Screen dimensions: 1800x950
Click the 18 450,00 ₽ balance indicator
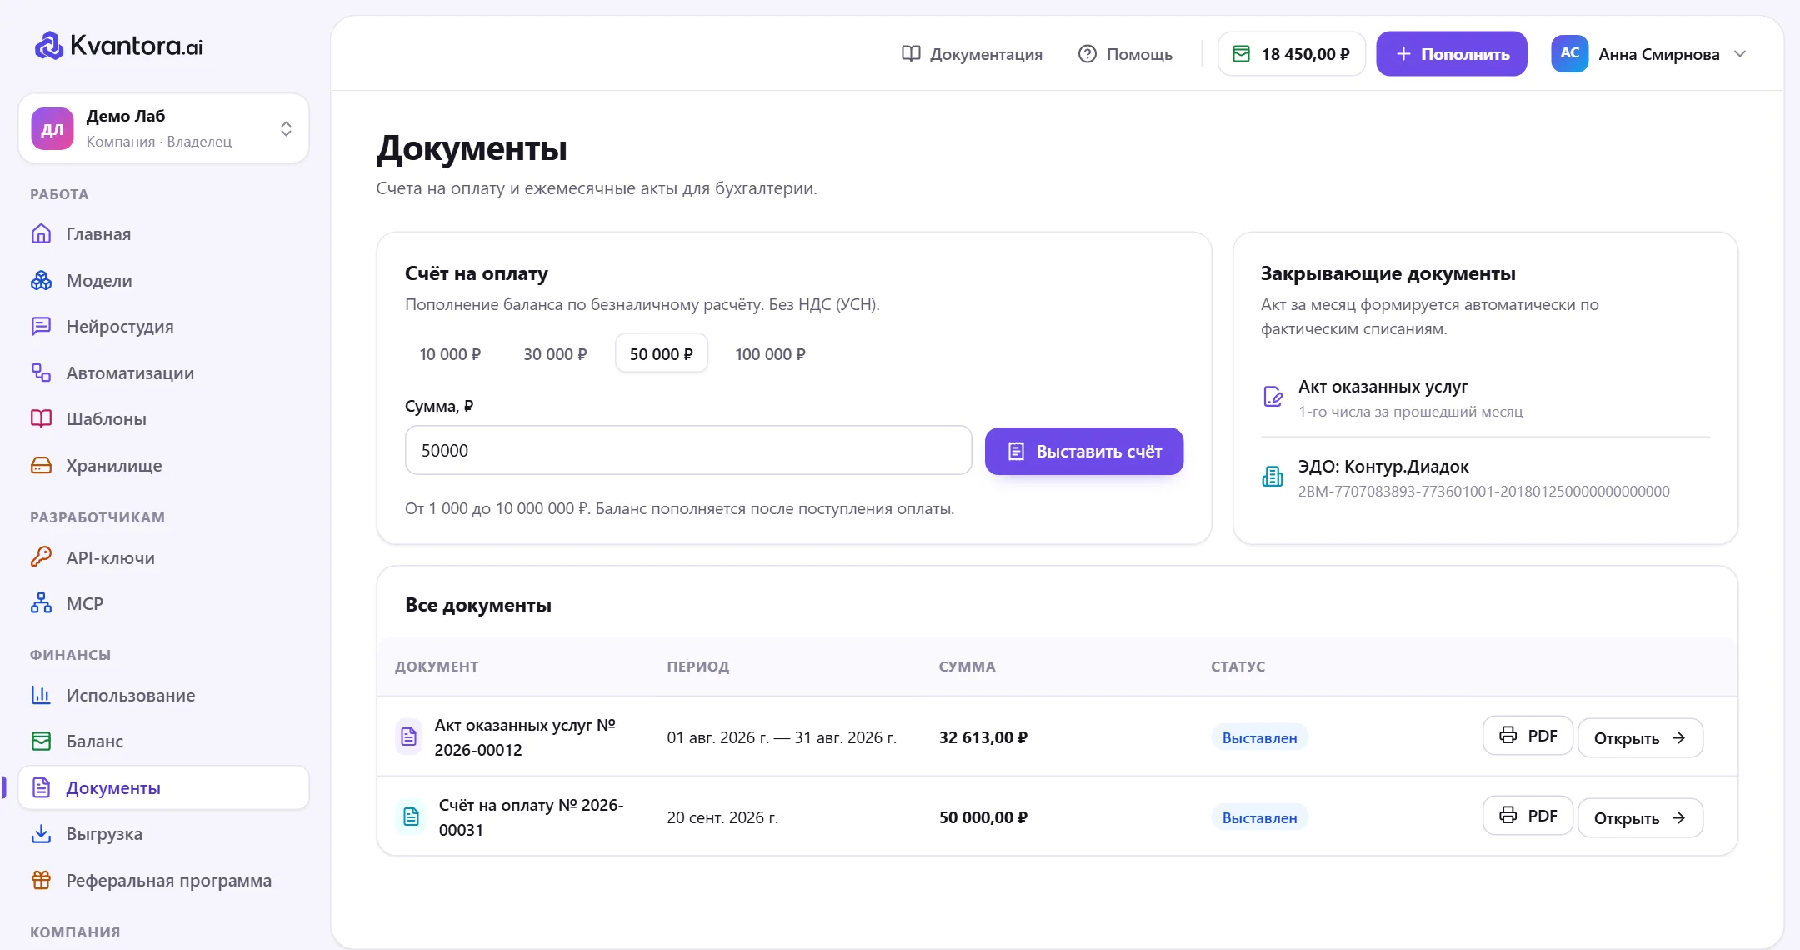click(1292, 54)
